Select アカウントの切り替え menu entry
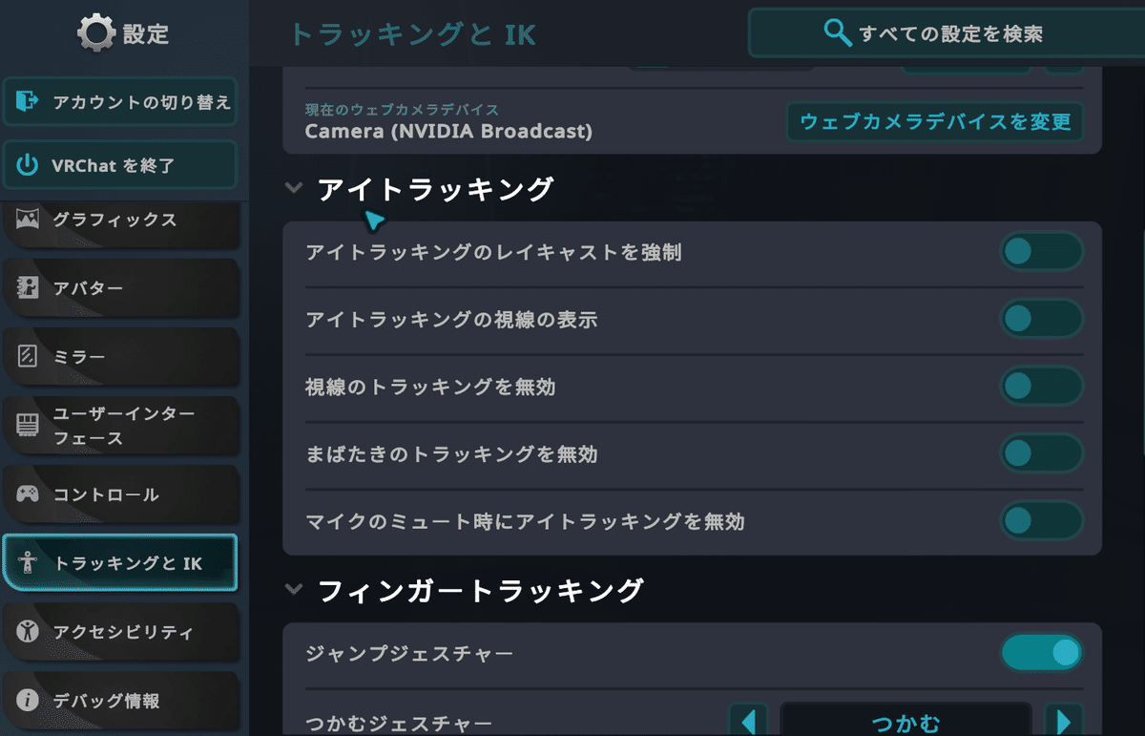 point(120,101)
